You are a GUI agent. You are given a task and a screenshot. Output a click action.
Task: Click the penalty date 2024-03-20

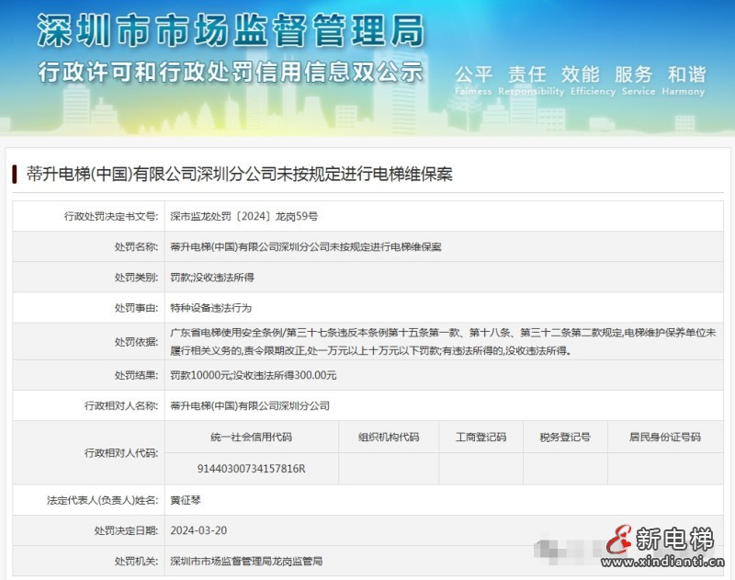[198, 534]
